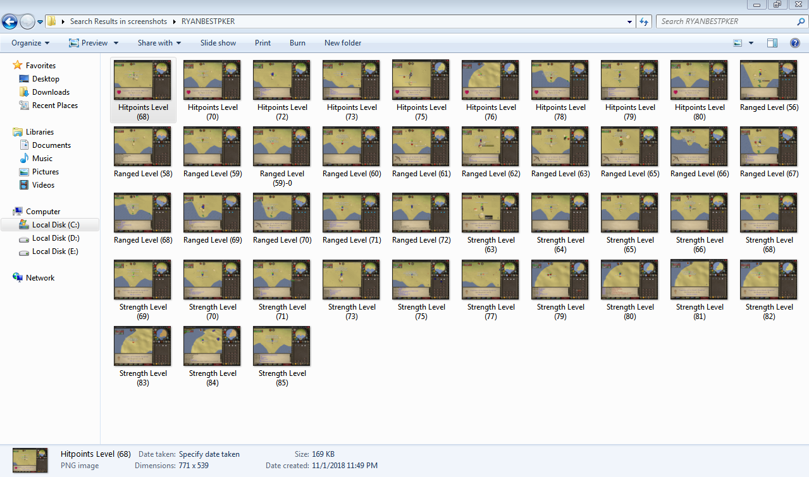Image resolution: width=809 pixels, height=477 pixels.
Task: Click the Preview button
Action: click(x=89, y=43)
